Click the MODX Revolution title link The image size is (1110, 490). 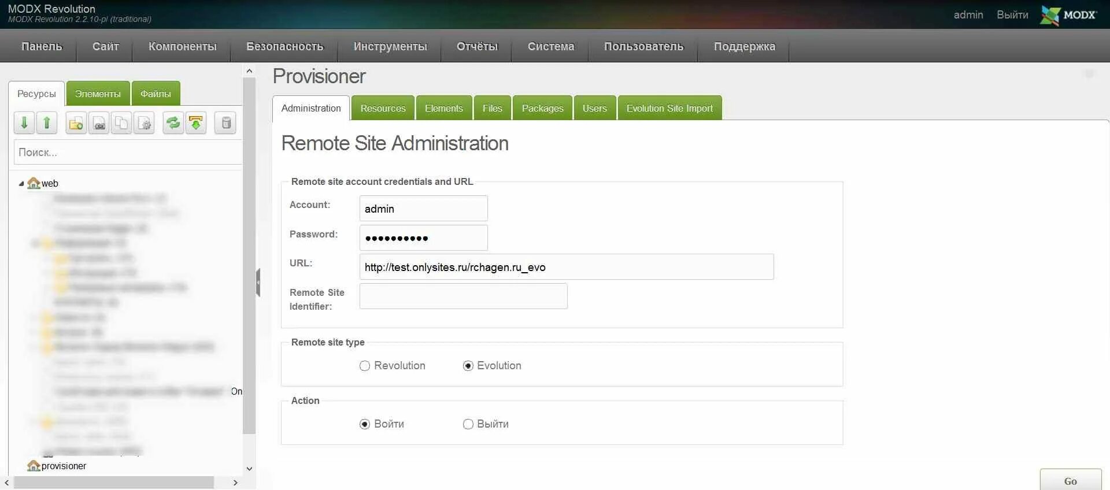[x=51, y=9]
